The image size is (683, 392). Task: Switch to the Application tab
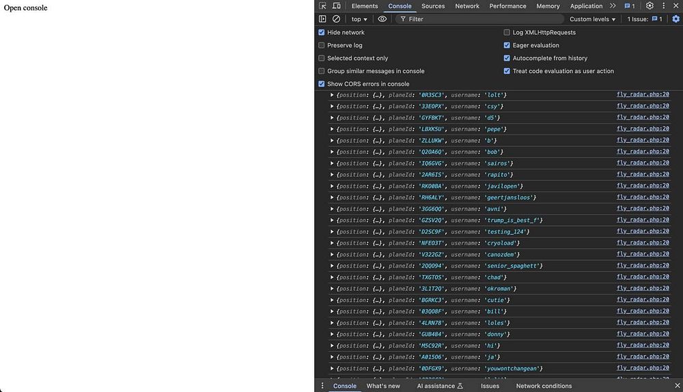[x=586, y=6]
